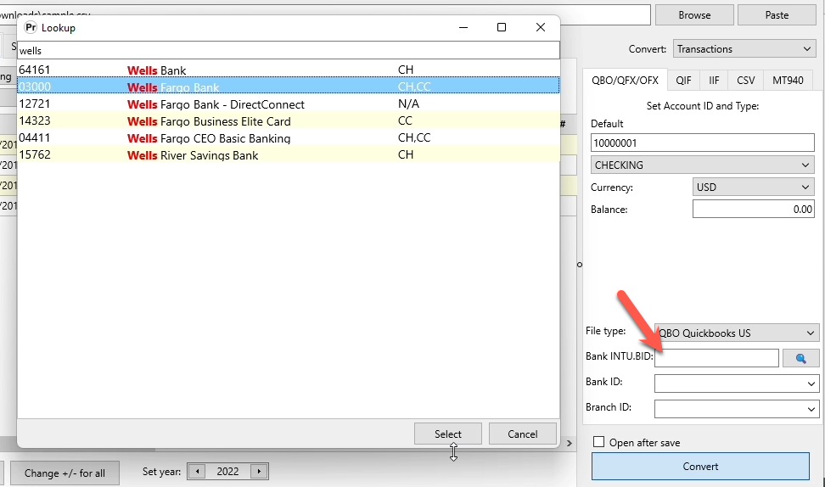825x487 pixels.
Task: Click the Browse button
Action: [x=694, y=15]
